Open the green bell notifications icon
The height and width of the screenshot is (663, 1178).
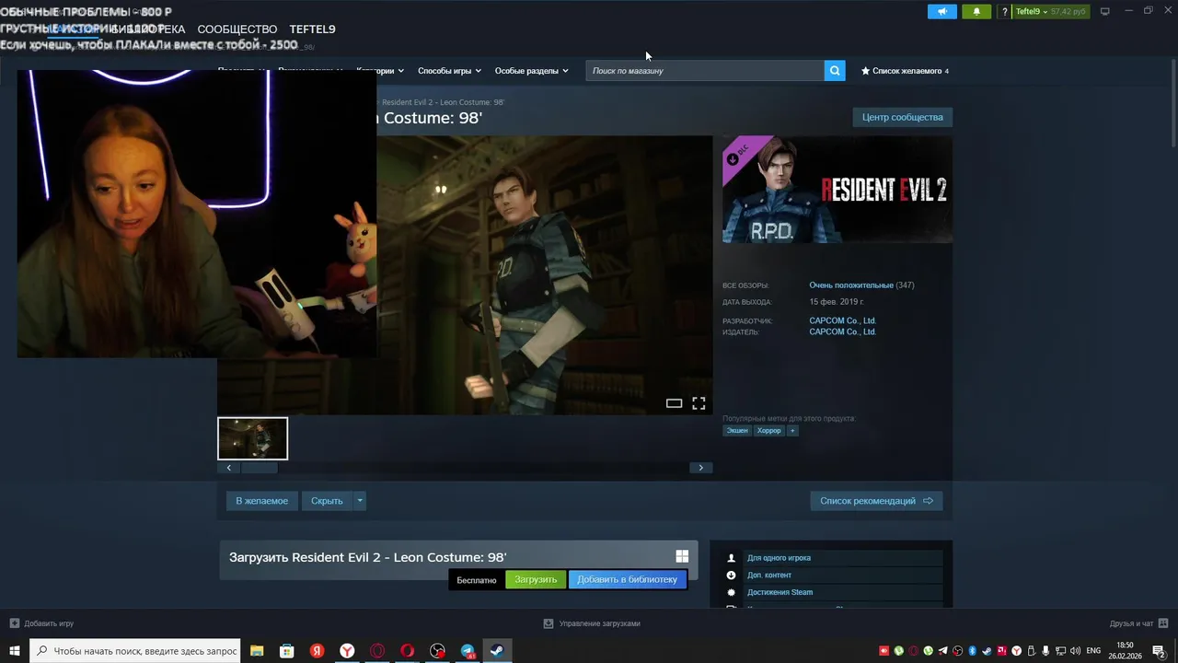click(976, 11)
